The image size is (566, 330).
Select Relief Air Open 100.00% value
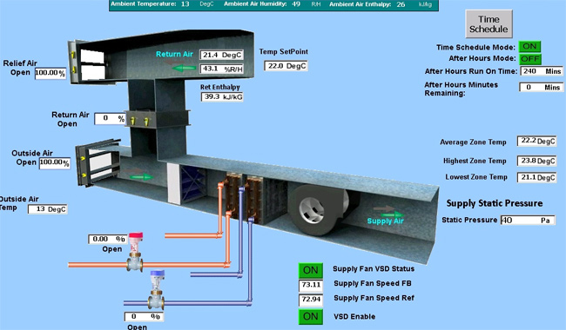[51, 73]
